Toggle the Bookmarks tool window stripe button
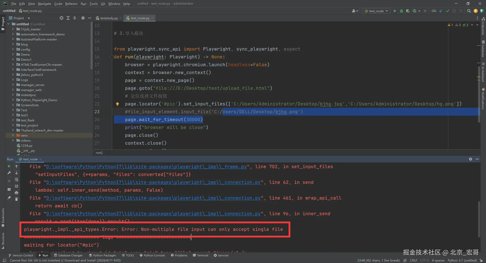The width and height of the screenshot is (486, 263). [x=3, y=217]
